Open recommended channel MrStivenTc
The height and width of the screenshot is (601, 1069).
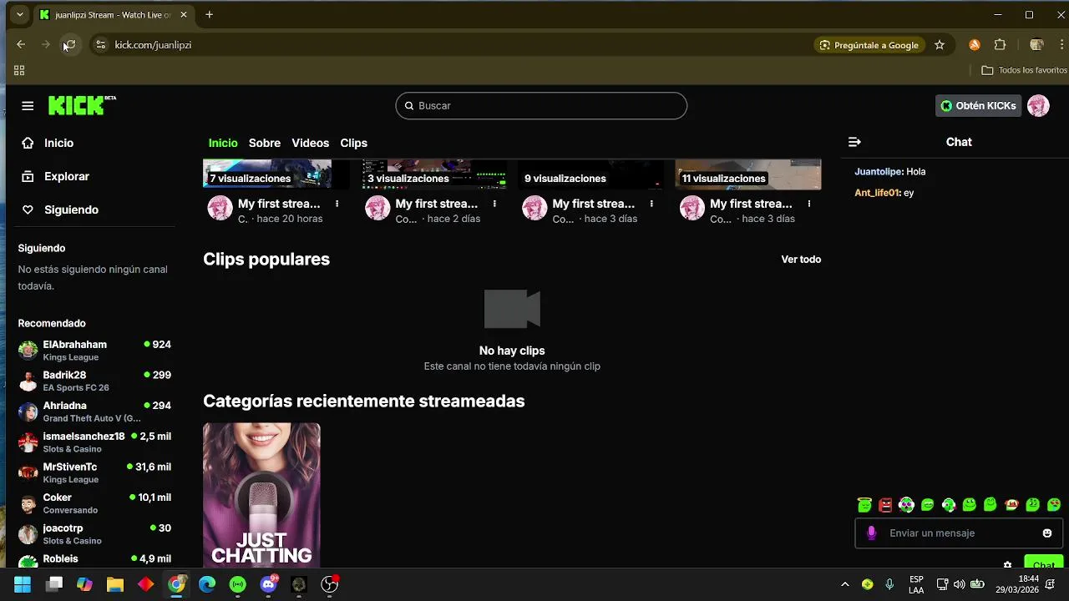(94, 472)
